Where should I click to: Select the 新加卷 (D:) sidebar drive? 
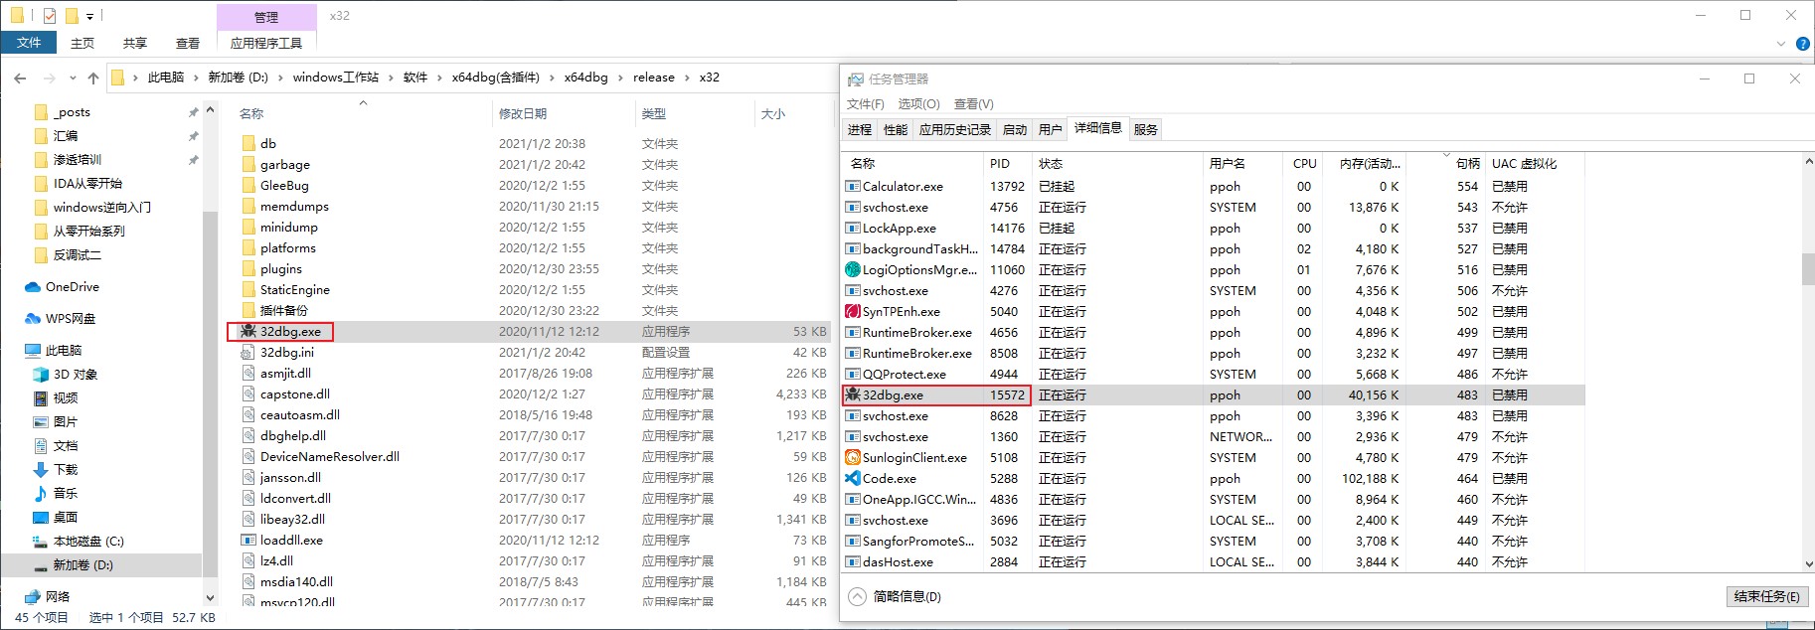(x=100, y=564)
